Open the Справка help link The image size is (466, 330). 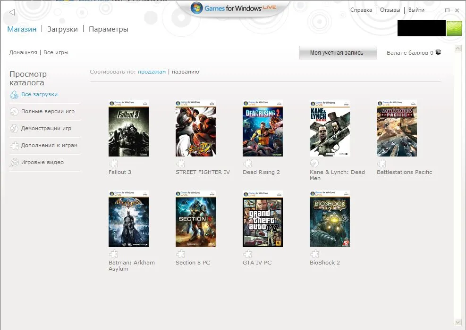pyautogui.click(x=361, y=10)
